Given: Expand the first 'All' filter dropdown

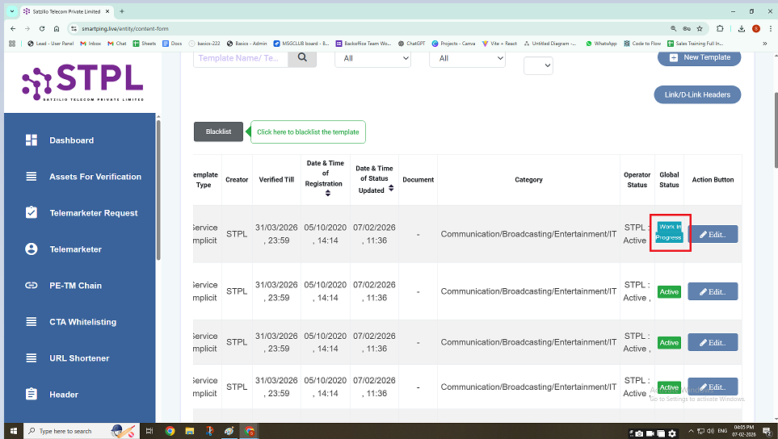Looking at the screenshot, I should [x=372, y=58].
